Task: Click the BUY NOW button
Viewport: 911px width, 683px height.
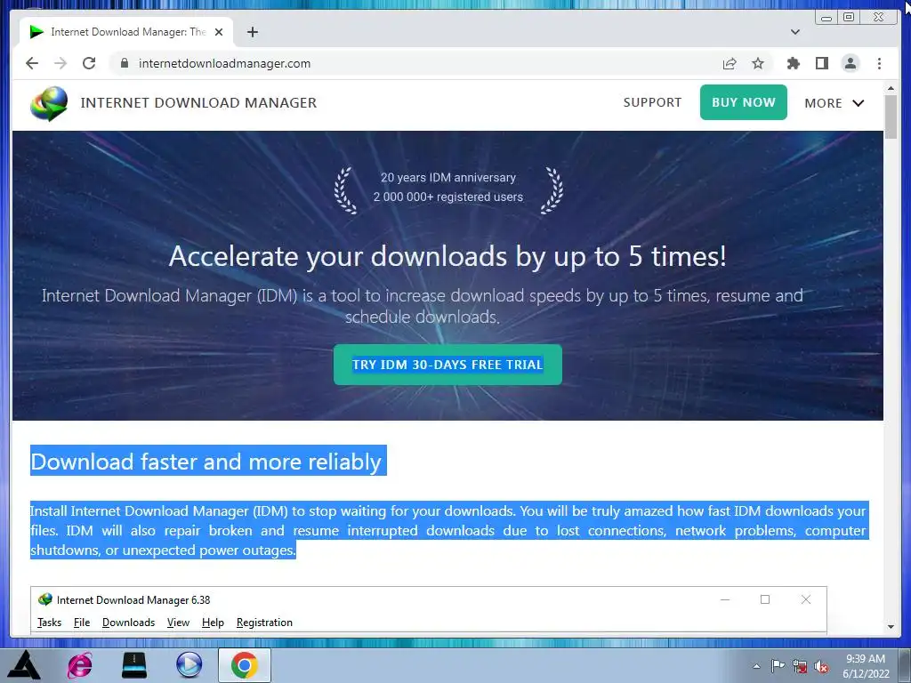Action: (x=743, y=102)
